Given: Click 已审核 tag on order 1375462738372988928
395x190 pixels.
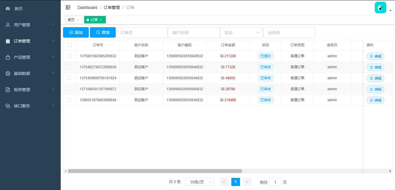Looking at the screenshot, I should pos(266,67).
